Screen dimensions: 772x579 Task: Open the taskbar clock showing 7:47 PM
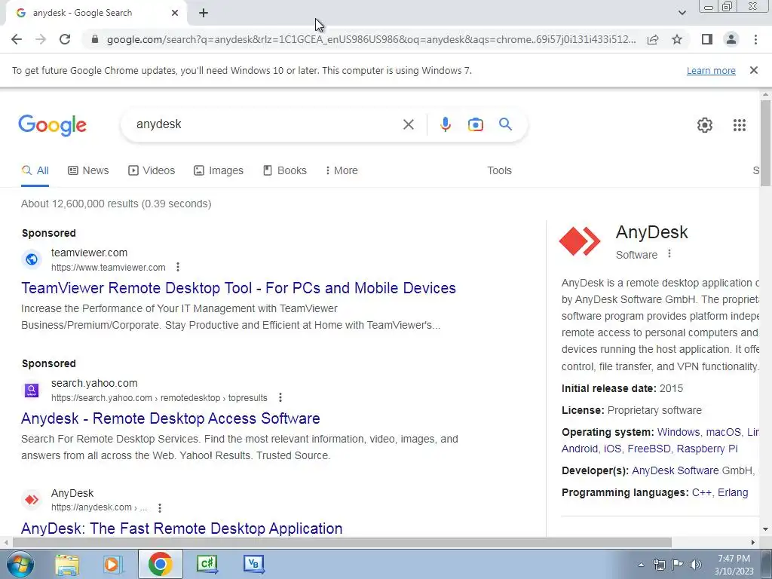(734, 565)
